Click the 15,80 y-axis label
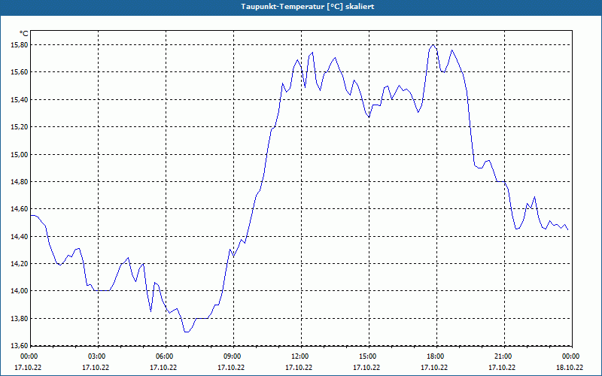Image resolution: width=602 pixels, height=376 pixels. tap(19, 45)
